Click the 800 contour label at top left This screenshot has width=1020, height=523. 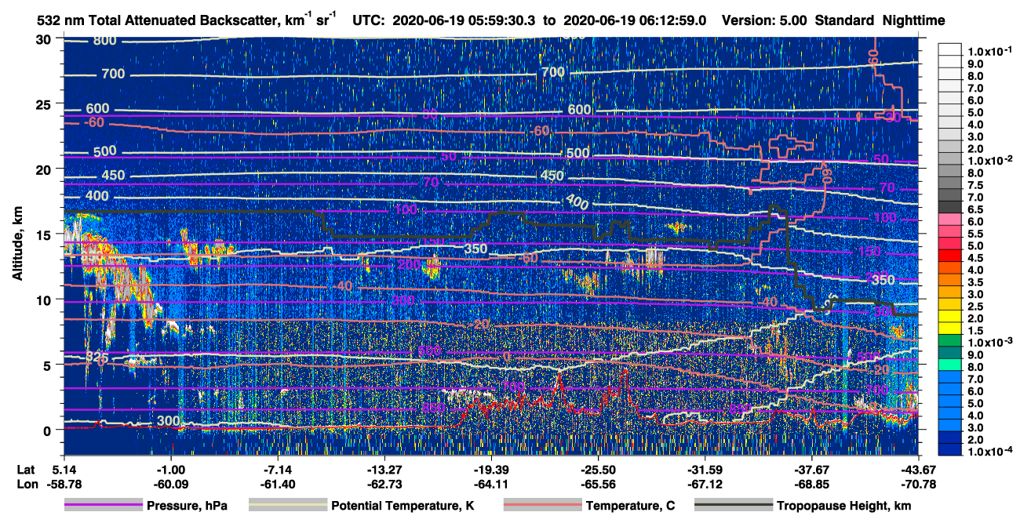pyautogui.click(x=104, y=41)
